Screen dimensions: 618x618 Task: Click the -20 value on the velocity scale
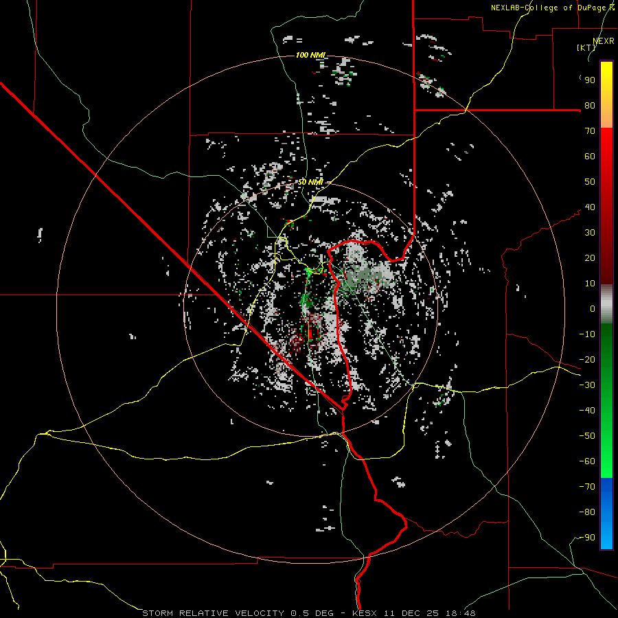click(x=587, y=360)
